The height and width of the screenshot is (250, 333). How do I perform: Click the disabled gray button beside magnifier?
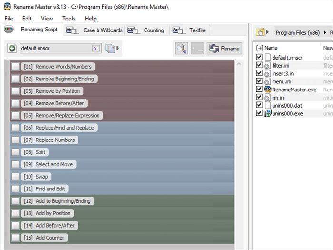coord(197,48)
